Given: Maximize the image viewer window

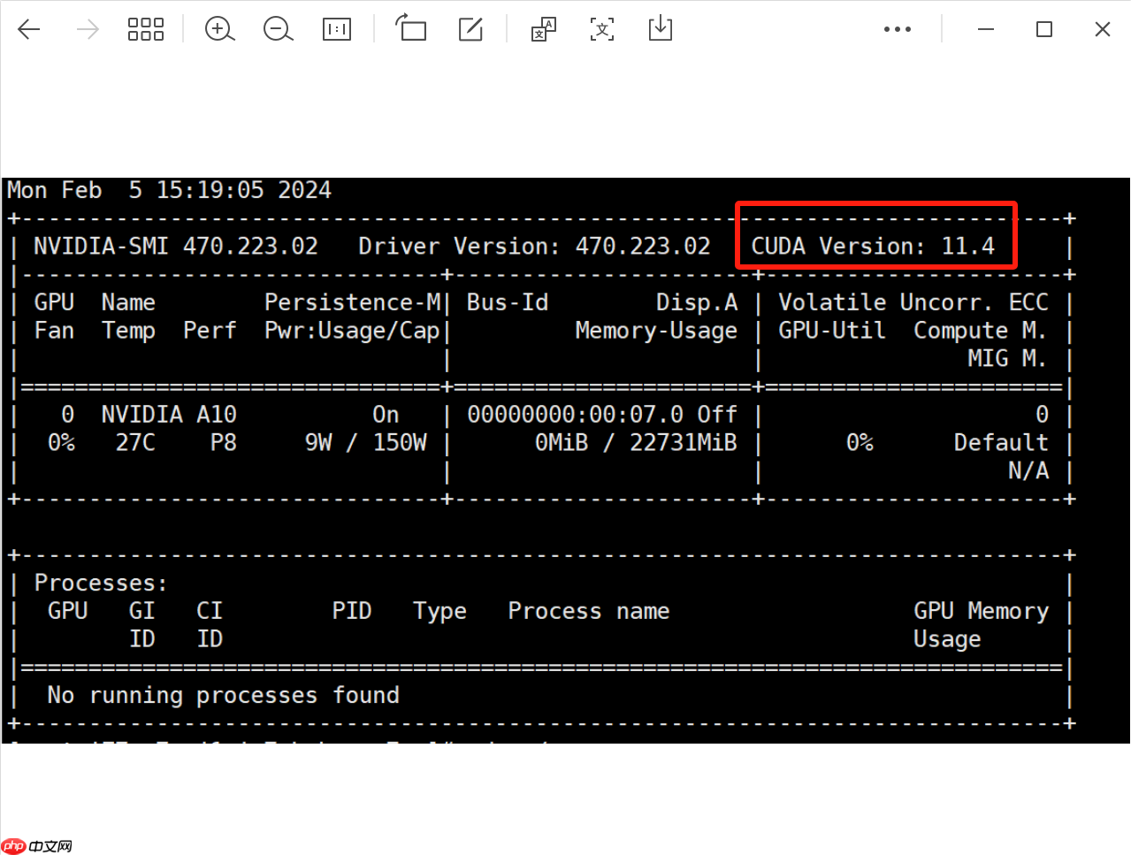Looking at the screenshot, I should coord(1044,29).
